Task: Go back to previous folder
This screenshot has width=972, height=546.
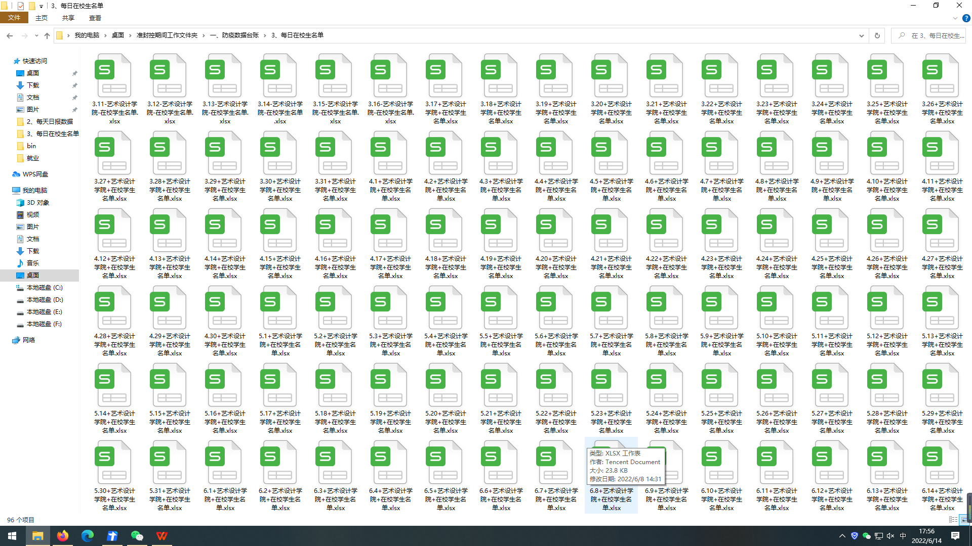Action: (10, 35)
